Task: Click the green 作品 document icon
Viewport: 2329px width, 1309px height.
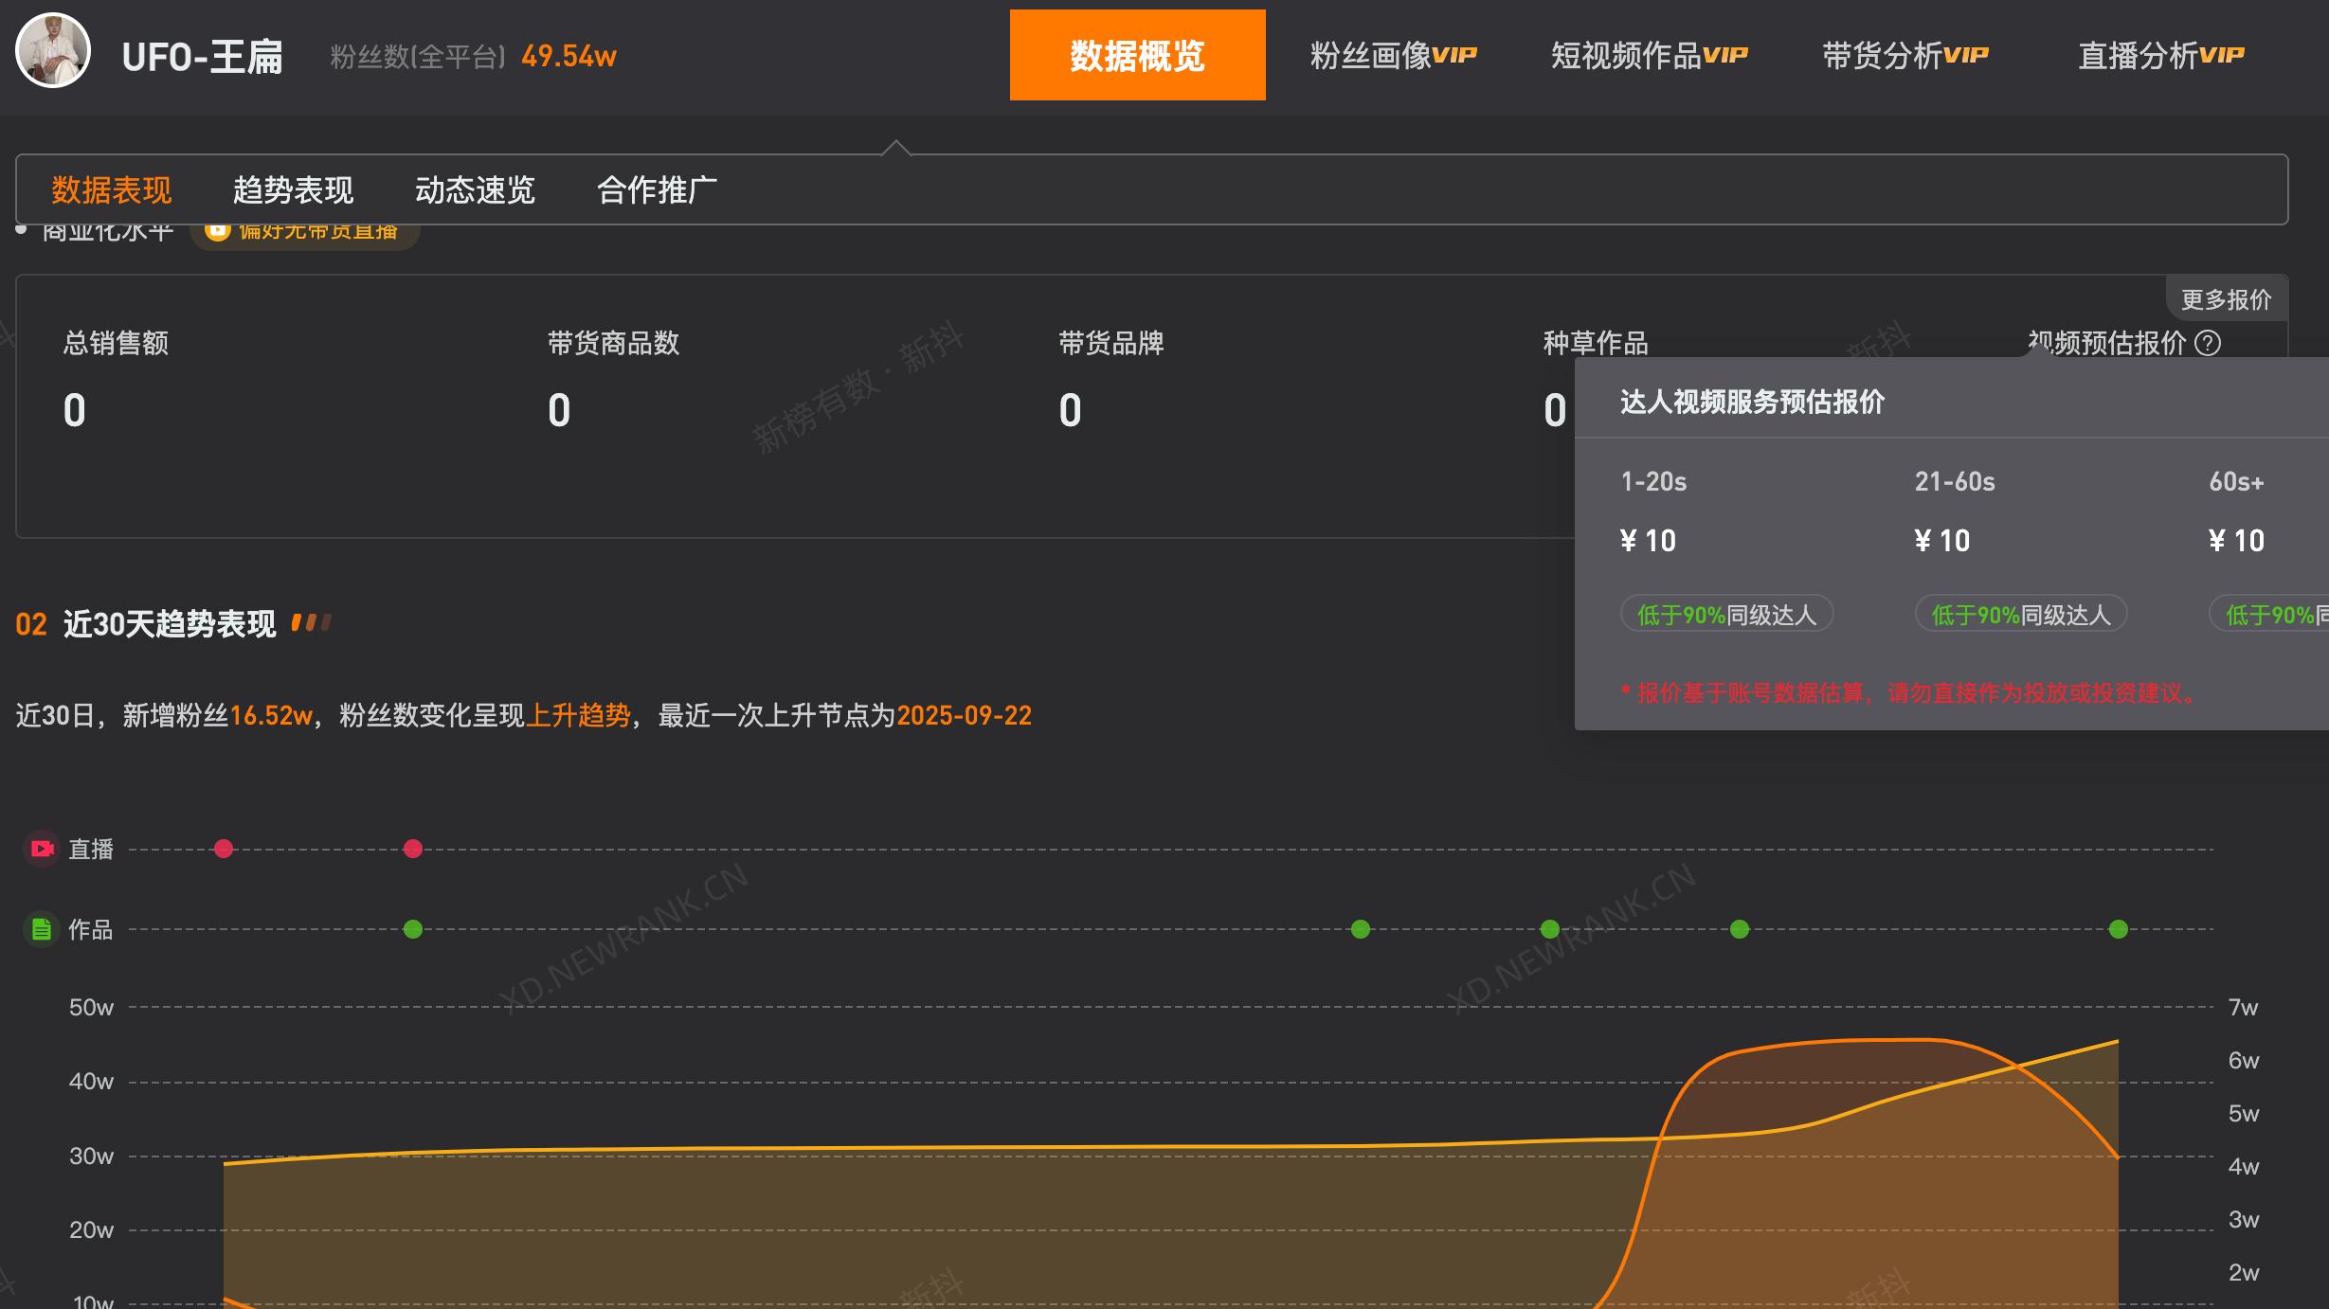Action: coord(42,929)
